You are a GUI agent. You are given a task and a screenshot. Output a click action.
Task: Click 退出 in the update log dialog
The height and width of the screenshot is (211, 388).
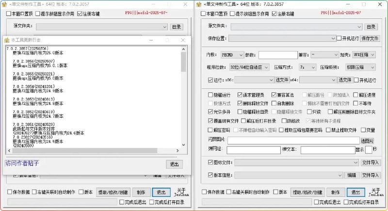tap(174, 164)
